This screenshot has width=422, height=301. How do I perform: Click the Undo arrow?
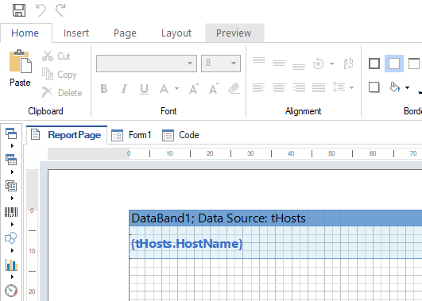41,10
